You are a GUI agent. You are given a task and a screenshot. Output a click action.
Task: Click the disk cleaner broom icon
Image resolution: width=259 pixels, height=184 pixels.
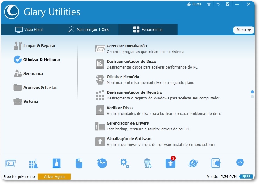point(57,163)
